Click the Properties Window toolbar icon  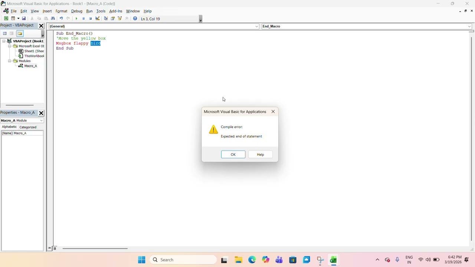coord(113,19)
